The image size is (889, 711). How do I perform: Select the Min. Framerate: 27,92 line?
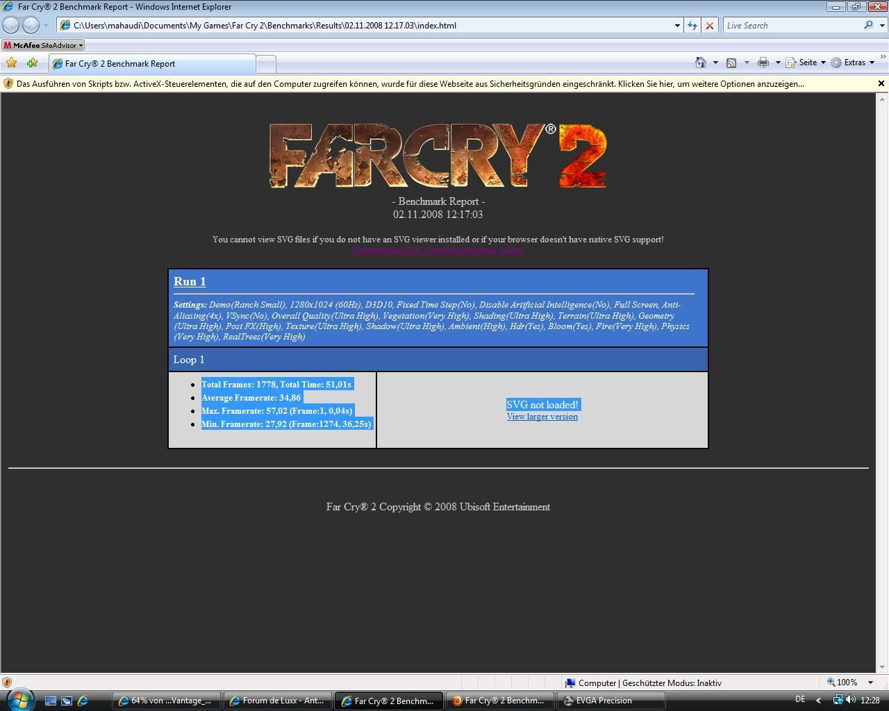click(x=288, y=424)
